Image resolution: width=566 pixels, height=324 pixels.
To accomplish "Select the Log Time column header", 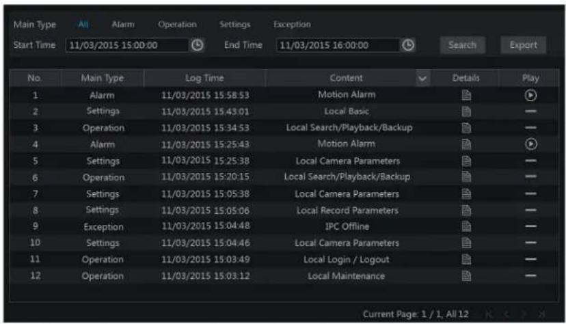I will coord(204,79).
